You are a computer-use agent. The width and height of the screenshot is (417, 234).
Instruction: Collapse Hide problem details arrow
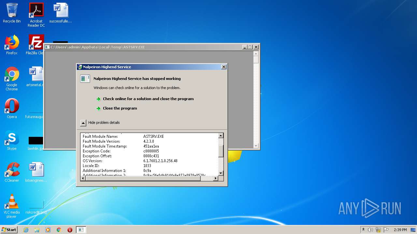point(83,123)
